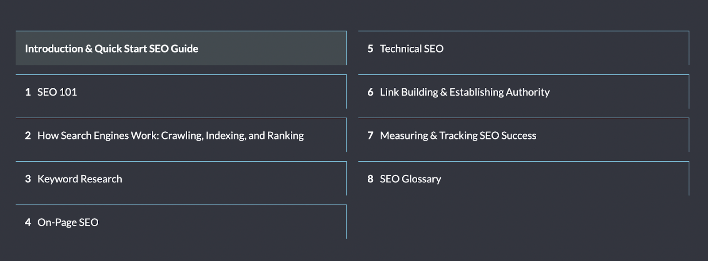Open the On-Page SEO chapter
Screen dimensions: 708x261
tap(68, 222)
